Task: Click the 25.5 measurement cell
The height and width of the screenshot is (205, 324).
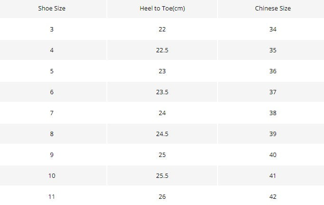Action: click(x=162, y=176)
